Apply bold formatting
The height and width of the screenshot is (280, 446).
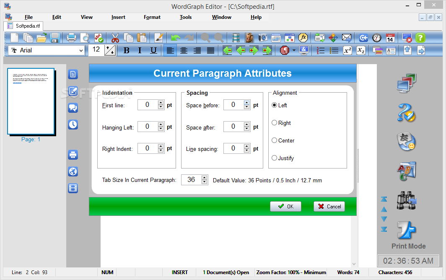pyautogui.click(x=127, y=51)
